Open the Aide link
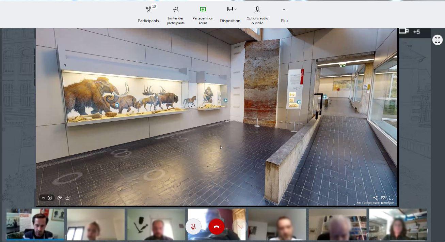445x242 pixels. (359, 203)
